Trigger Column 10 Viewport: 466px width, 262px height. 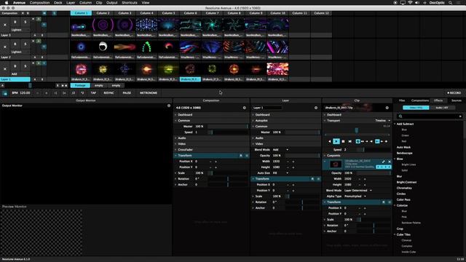278,13
